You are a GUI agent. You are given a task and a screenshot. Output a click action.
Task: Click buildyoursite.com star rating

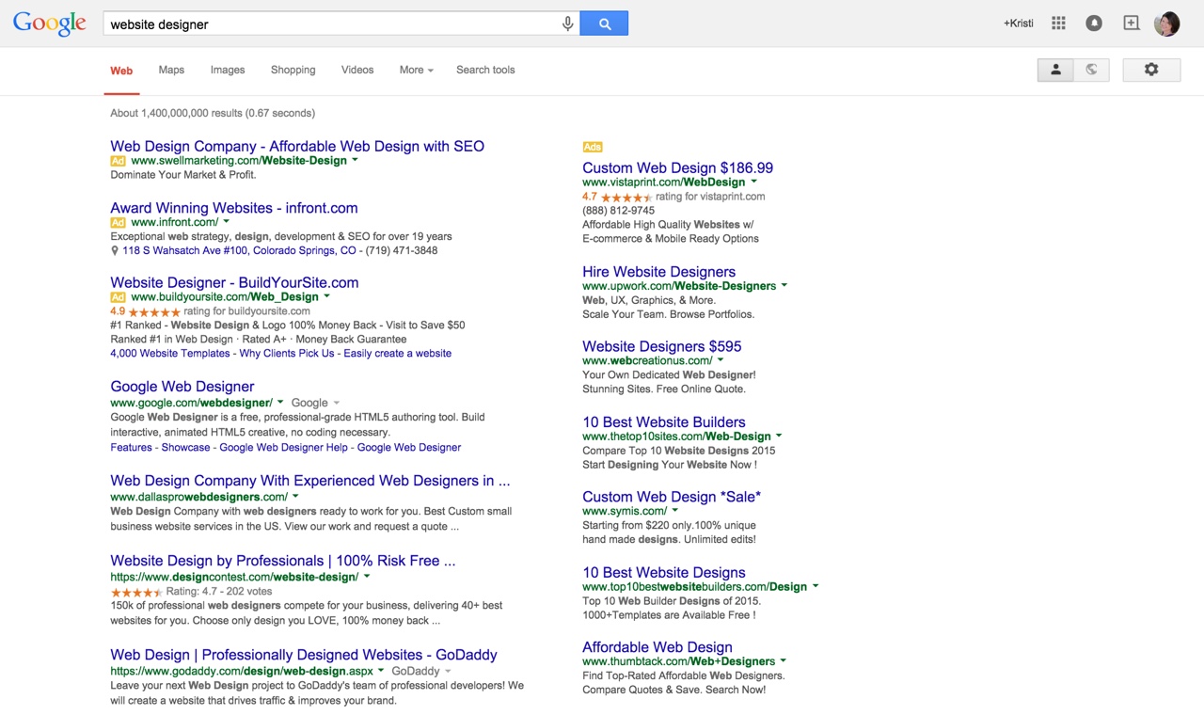pyautogui.click(x=154, y=311)
